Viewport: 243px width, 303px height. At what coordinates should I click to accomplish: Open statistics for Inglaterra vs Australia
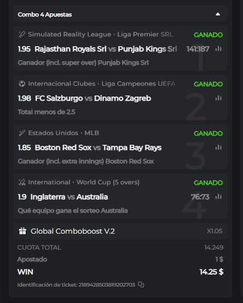[x=218, y=197]
